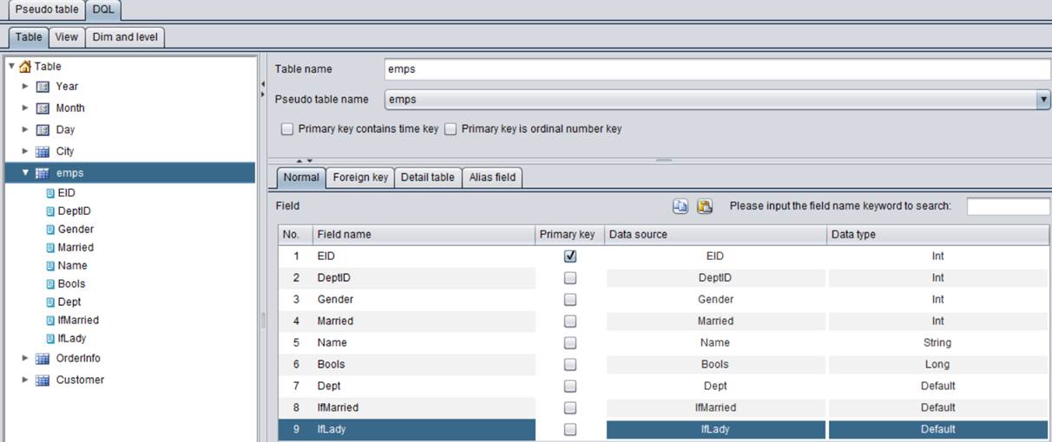This screenshot has width=1052, height=442.
Task: Click the paste fields icon
Action: [x=705, y=206]
